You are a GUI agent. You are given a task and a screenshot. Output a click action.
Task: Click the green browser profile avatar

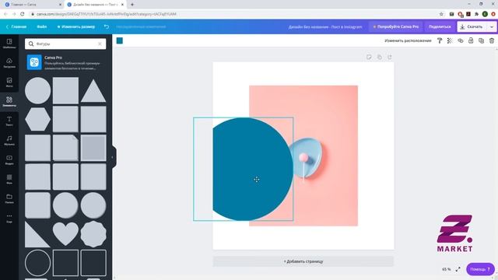[485, 14]
